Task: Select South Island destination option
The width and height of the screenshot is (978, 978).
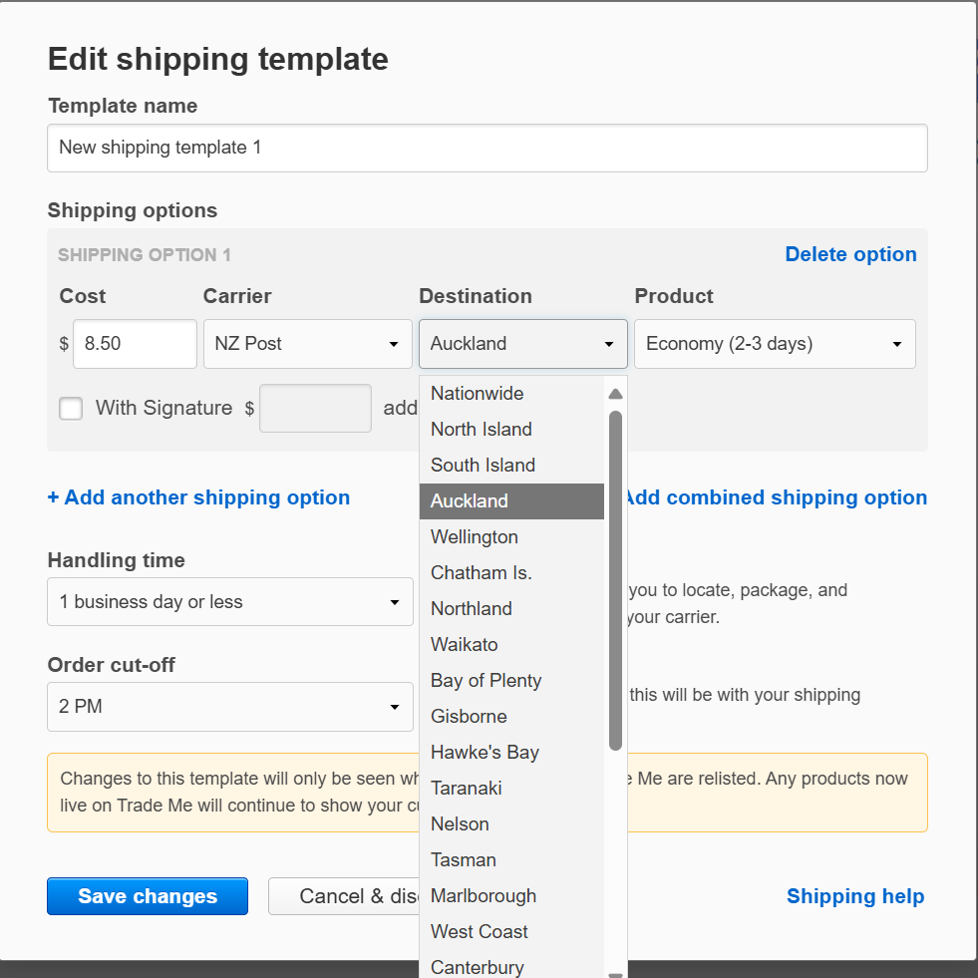Action: [483, 466]
